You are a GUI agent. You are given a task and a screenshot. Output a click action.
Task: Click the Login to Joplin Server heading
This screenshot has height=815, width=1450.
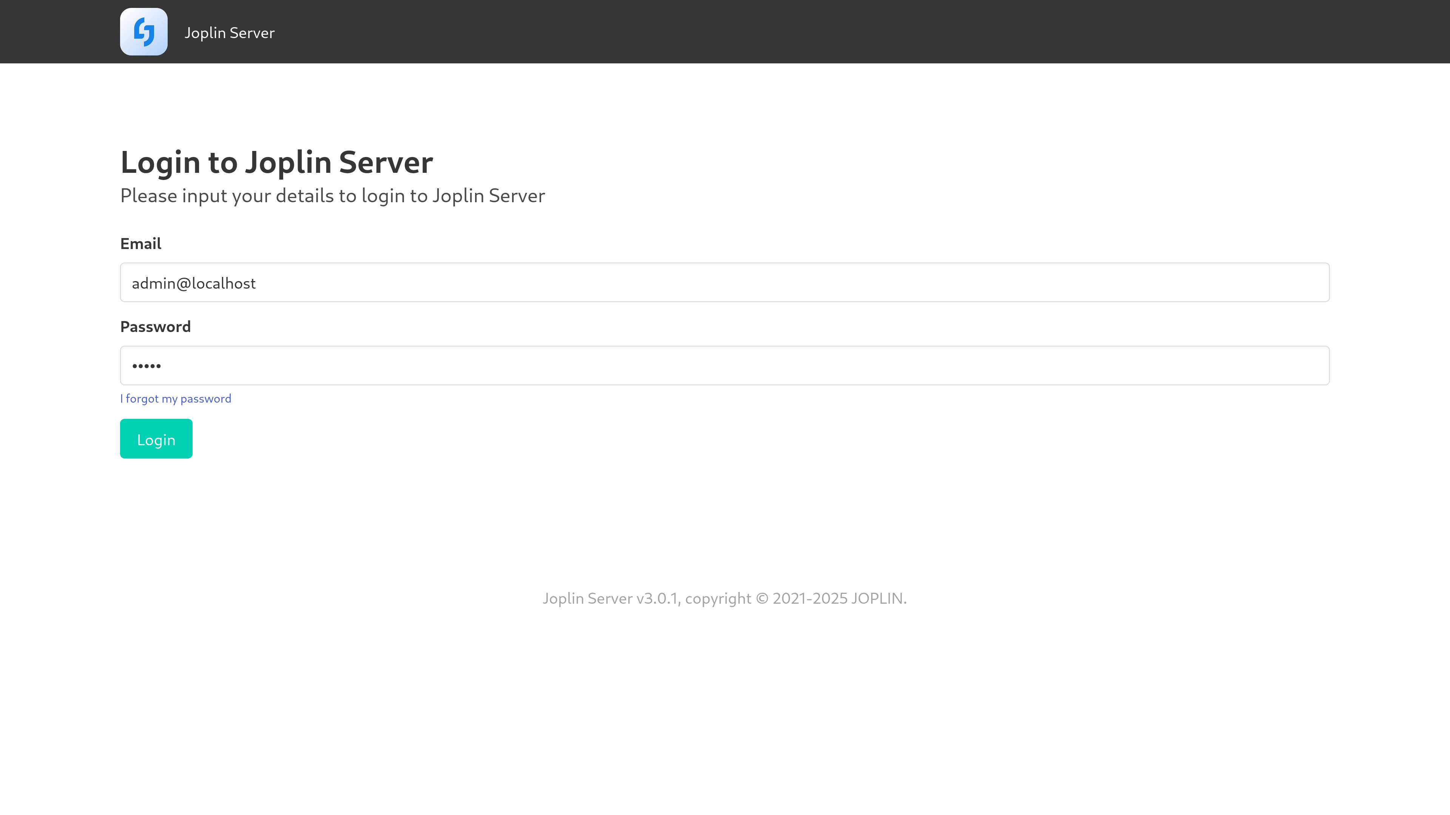click(276, 163)
